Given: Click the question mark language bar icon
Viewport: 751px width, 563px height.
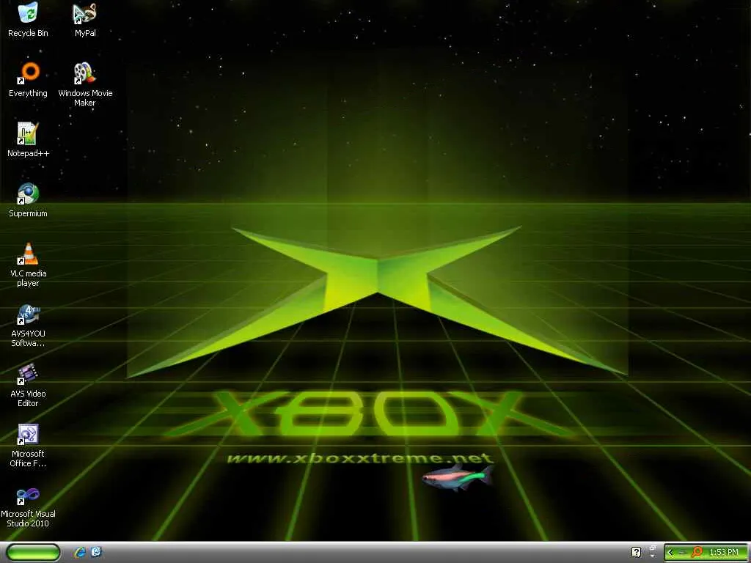Looking at the screenshot, I should pyautogui.click(x=636, y=552).
